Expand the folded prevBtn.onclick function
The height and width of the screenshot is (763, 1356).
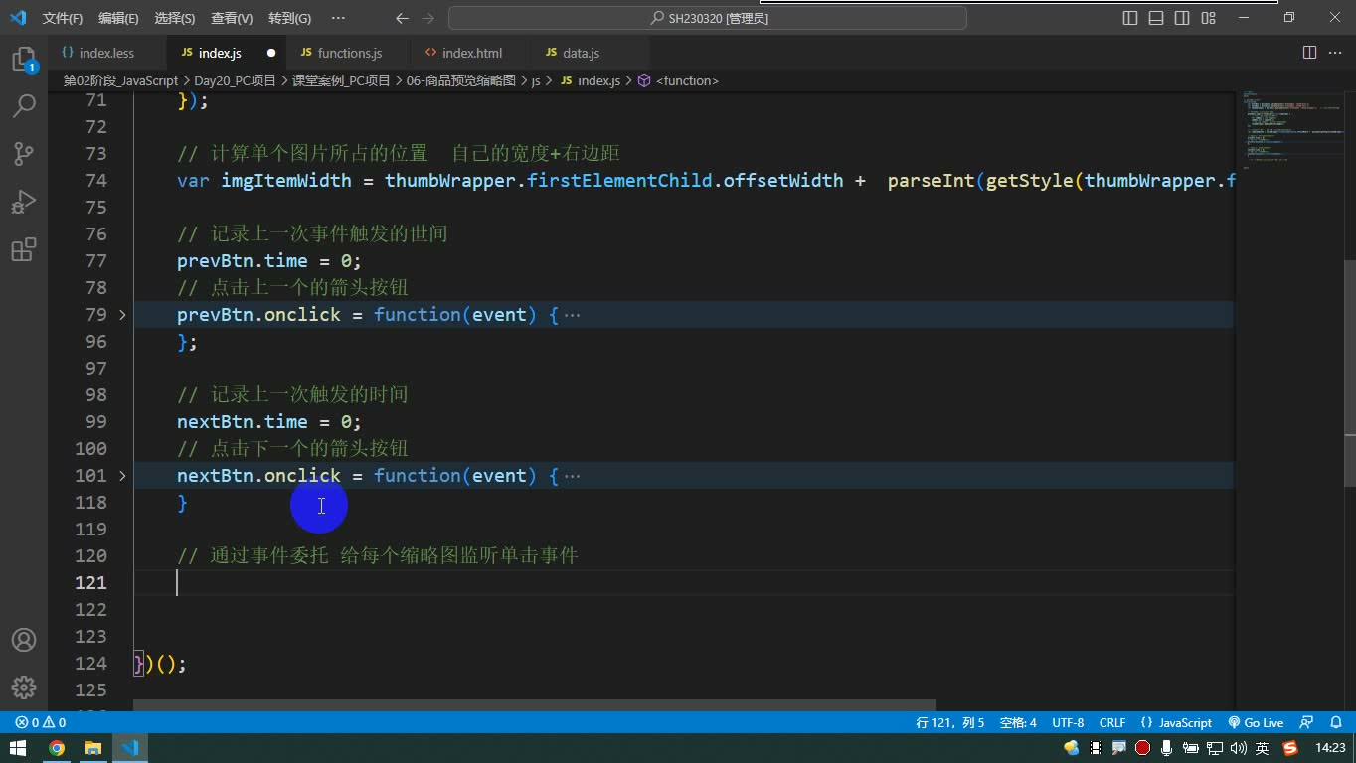[x=122, y=315]
